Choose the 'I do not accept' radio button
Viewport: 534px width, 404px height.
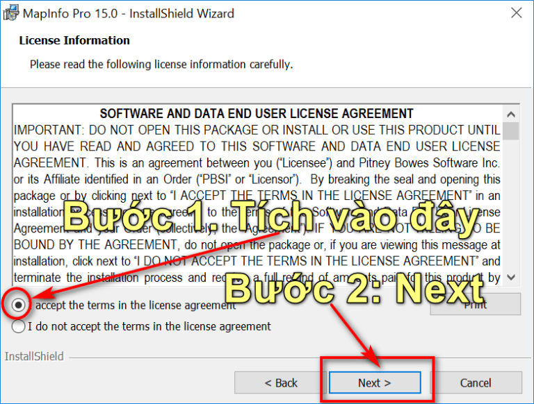tap(19, 326)
